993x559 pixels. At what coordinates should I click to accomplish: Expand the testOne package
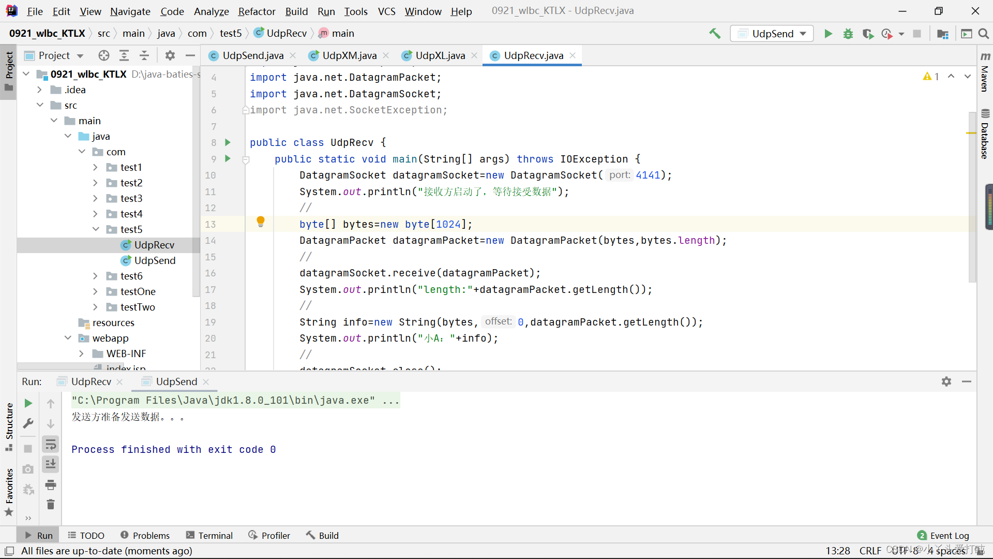tap(95, 291)
